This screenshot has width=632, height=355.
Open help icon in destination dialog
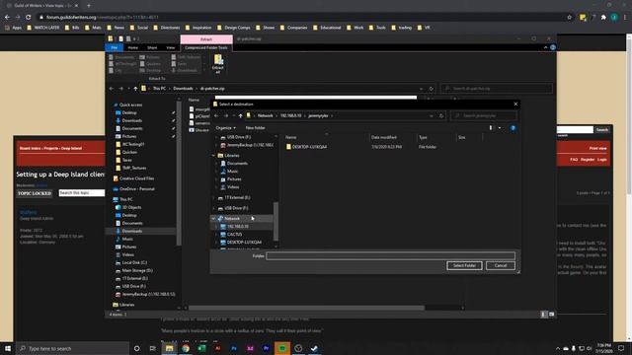point(513,128)
